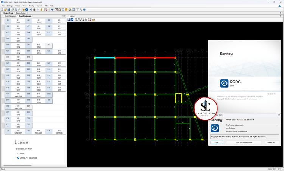Click beam cell B47 7090
Image resolution: width=284 pixels, height=171 pixels.
click(x=18, y=101)
